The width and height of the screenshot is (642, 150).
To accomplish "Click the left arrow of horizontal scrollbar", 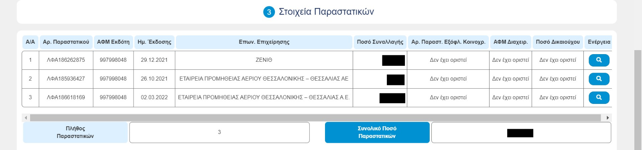I will (x=26, y=118).
